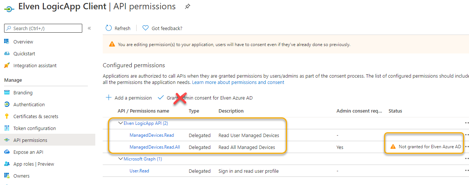
Task: Click the Overview grid icon
Action: pos(7,42)
